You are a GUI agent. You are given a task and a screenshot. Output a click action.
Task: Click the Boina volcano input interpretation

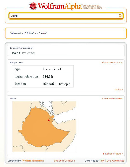(x=23, y=53)
